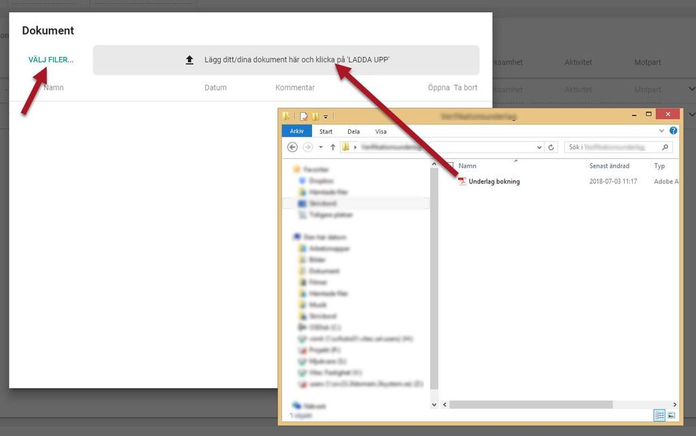This screenshot has width=696, height=436.
Task: Click the folder system icon at the title bar's left
Action: click(x=286, y=116)
